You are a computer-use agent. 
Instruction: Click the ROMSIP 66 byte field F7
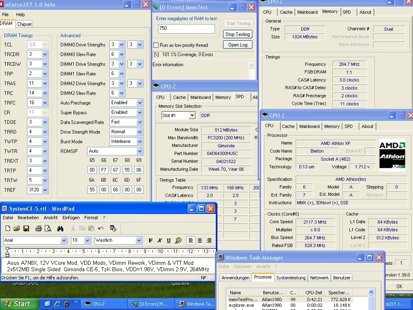tap(104, 170)
